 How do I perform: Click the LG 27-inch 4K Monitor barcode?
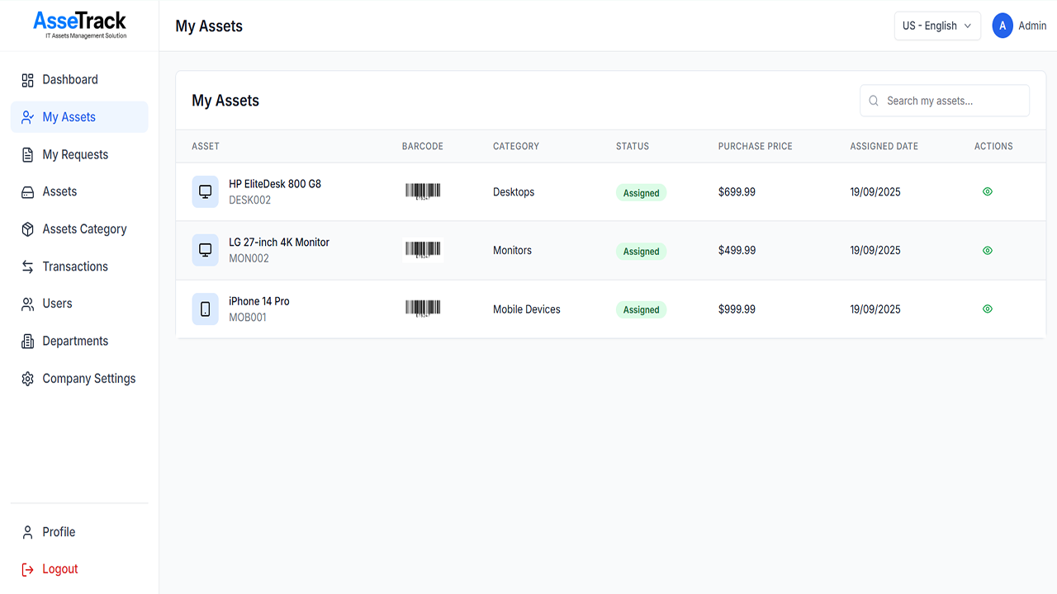pyautogui.click(x=423, y=250)
